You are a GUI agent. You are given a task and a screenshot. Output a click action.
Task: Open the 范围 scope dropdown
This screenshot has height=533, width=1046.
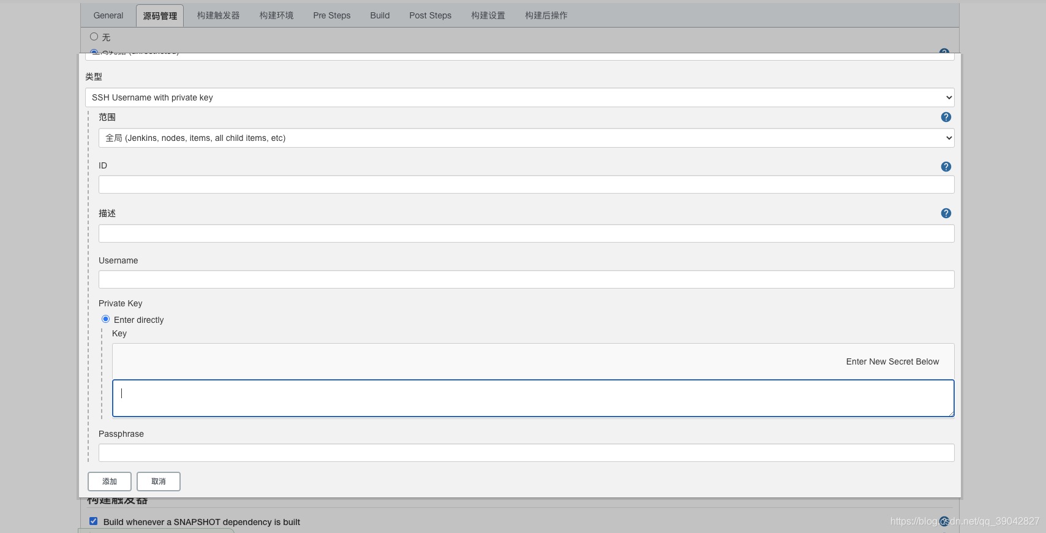click(526, 138)
